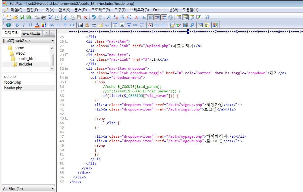This screenshot has width=303, height=192.
Task: Insert film strip video object icon
Action: pyautogui.click(x=185, y=25)
